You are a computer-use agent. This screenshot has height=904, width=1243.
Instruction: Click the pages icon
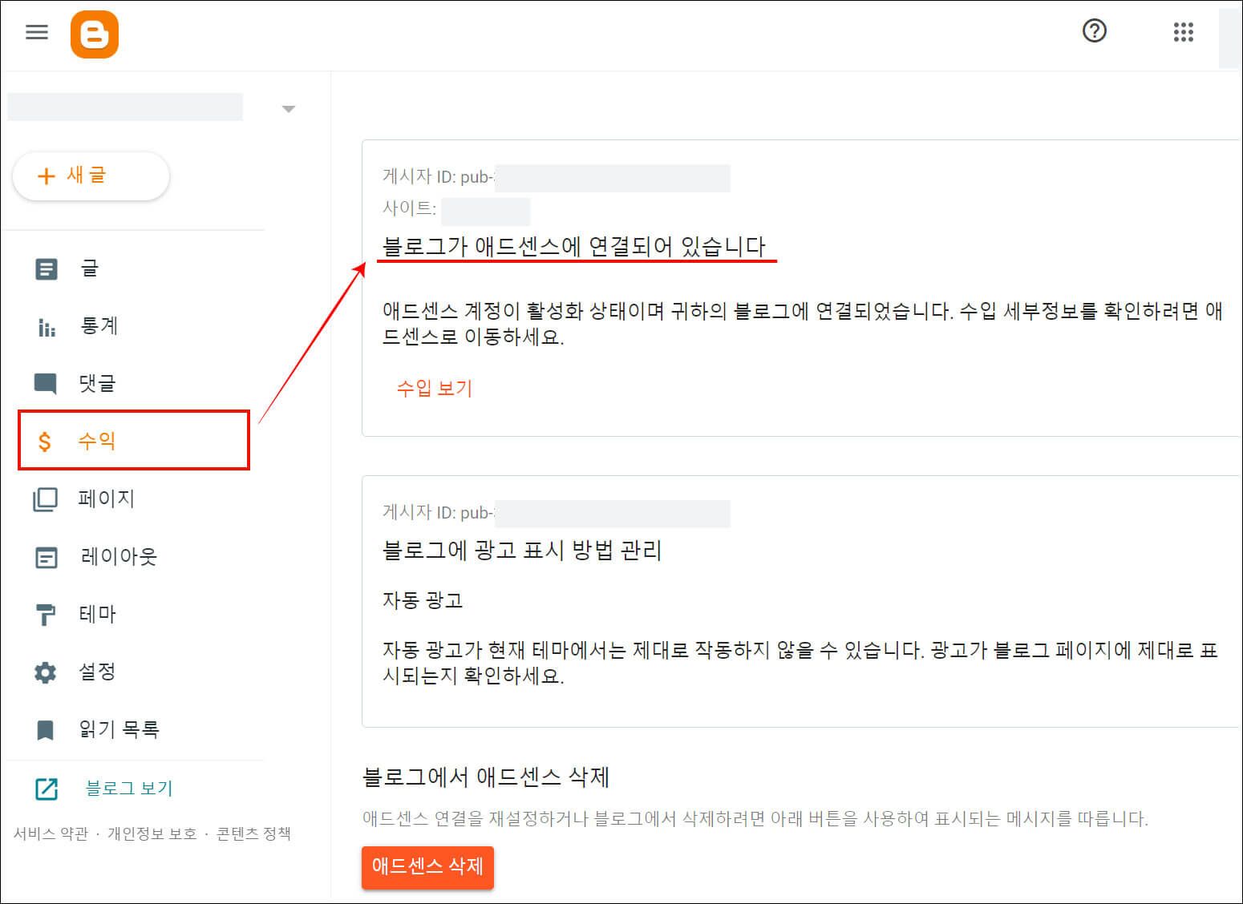[x=46, y=499]
